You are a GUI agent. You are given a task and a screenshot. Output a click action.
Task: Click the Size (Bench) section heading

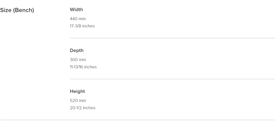pos(17,10)
